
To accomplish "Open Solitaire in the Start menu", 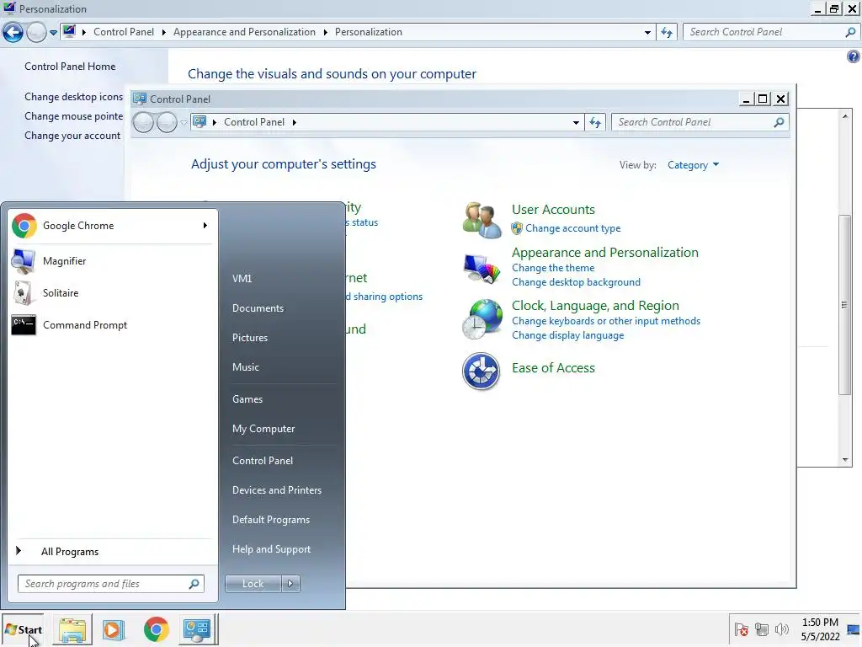I will click(110, 292).
